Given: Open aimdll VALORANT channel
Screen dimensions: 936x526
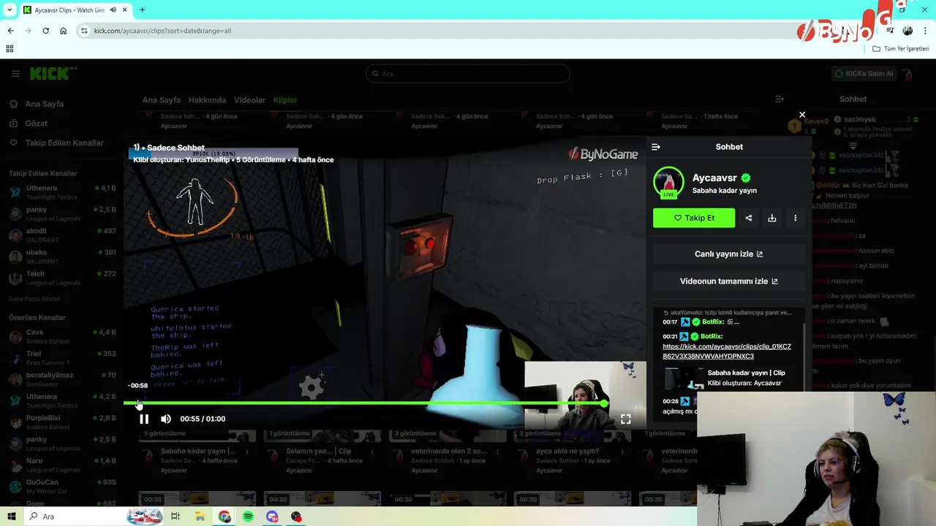Looking at the screenshot, I should tap(62, 235).
